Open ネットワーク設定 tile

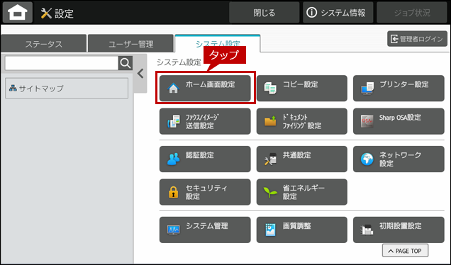tap(399, 159)
